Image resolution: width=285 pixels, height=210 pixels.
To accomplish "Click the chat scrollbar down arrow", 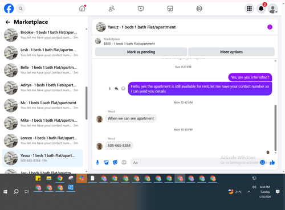I will [275, 153].
